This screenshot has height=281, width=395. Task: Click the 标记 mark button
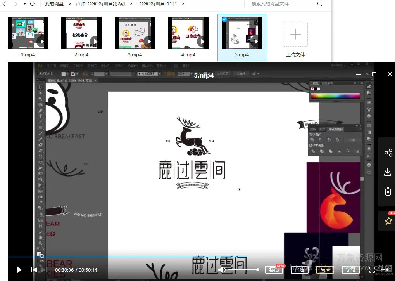[274, 270]
